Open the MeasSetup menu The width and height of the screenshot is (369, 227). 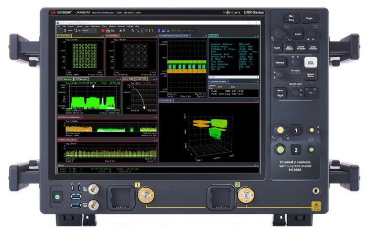[95, 26]
